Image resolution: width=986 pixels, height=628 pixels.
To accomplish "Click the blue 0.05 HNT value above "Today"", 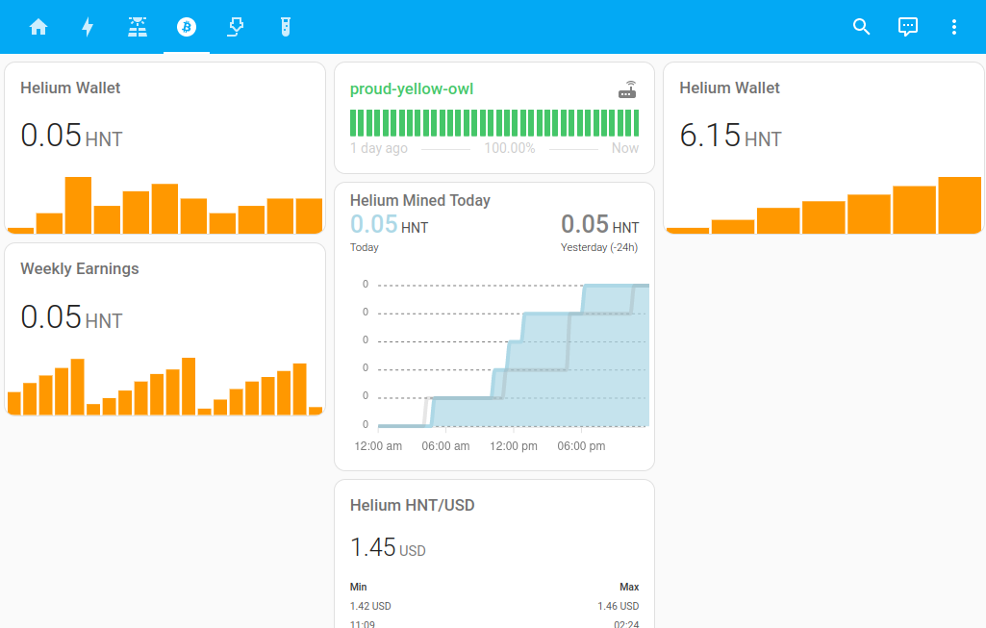I will pos(389,224).
